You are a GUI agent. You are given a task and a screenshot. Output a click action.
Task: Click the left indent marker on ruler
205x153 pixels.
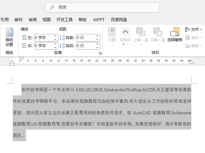click(12, 63)
